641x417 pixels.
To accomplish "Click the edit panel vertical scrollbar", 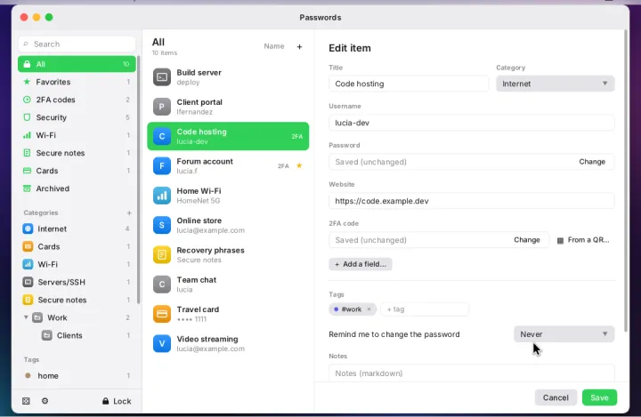I will [x=626, y=180].
